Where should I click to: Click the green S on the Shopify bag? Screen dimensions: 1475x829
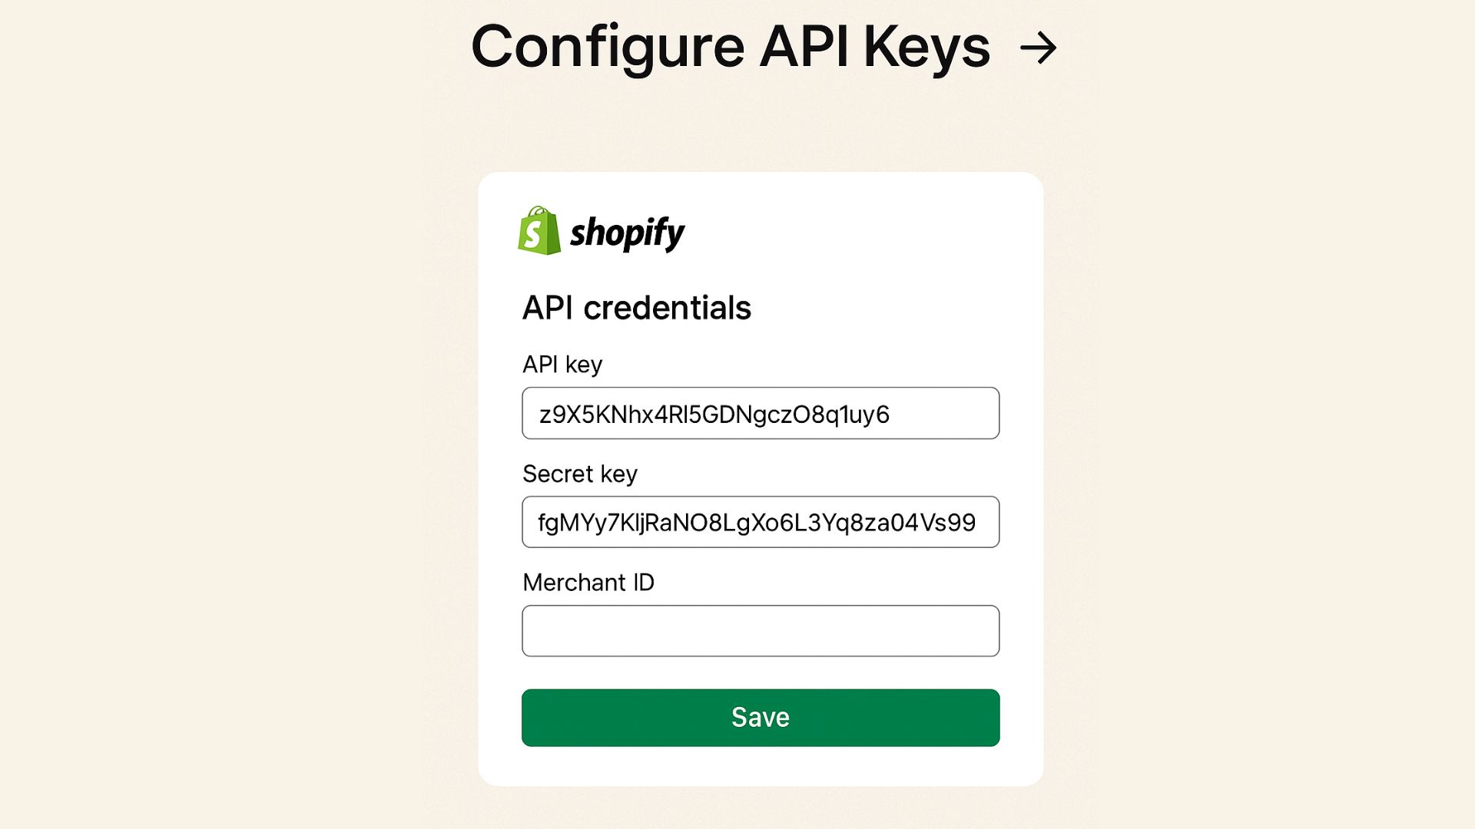click(538, 234)
